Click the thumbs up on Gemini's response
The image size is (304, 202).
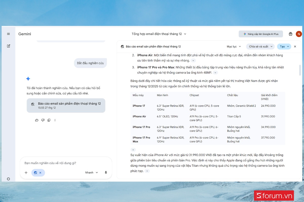coord(37,120)
